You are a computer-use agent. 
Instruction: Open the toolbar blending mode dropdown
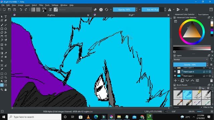click(x=75, y=10)
